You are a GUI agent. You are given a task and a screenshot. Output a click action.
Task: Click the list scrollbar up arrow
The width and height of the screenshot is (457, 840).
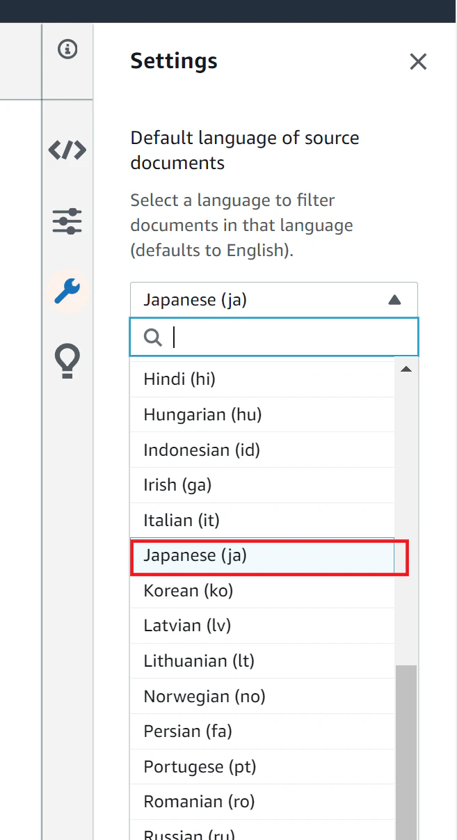point(406,369)
